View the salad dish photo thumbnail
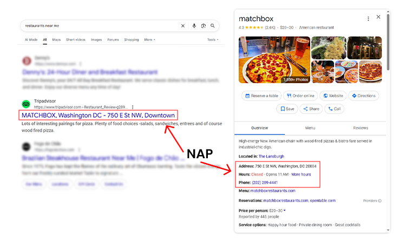The image size is (406, 243). point(329,48)
